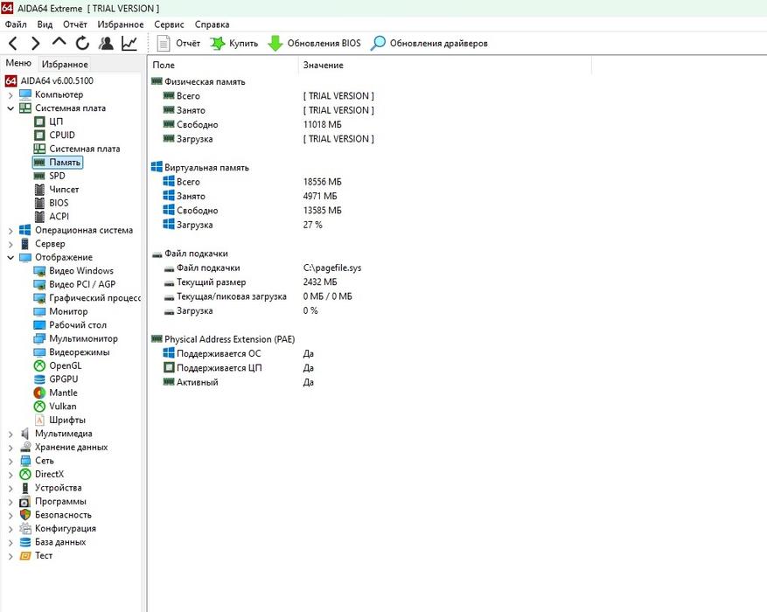767x612 pixels.
Task: Open the Mantle tree item
Action: point(56,393)
